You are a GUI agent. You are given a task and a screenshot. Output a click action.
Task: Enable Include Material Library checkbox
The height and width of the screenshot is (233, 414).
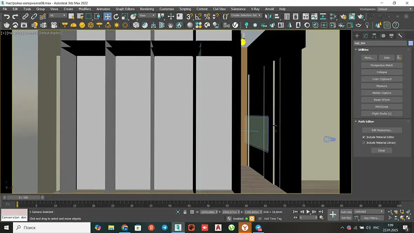click(x=364, y=143)
